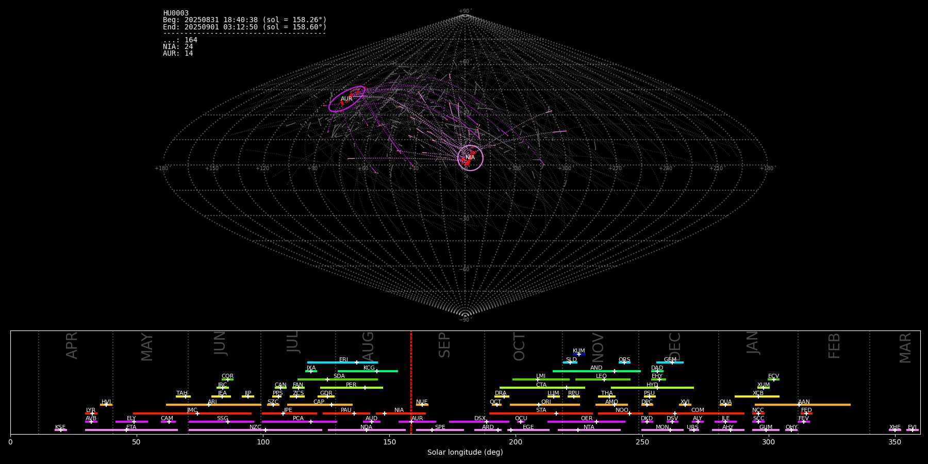Click the SDA shower label in timeline
Image resolution: width=928 pixels, height=464 pixels.
click(339, 376)
